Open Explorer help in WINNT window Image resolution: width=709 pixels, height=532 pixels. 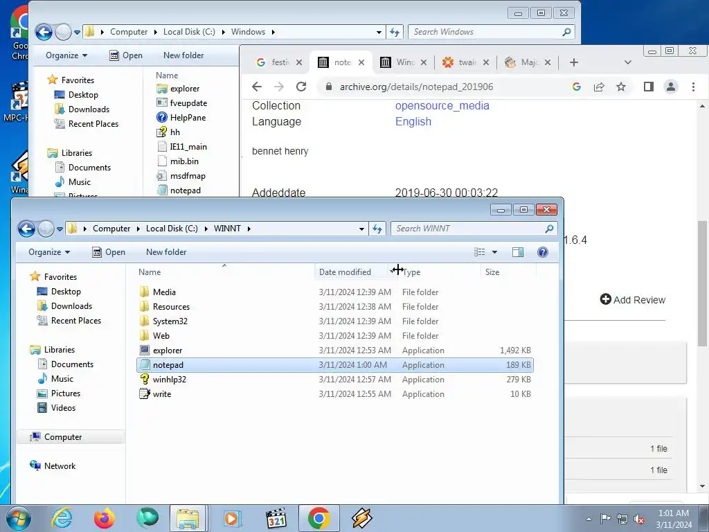coord(543,252)
